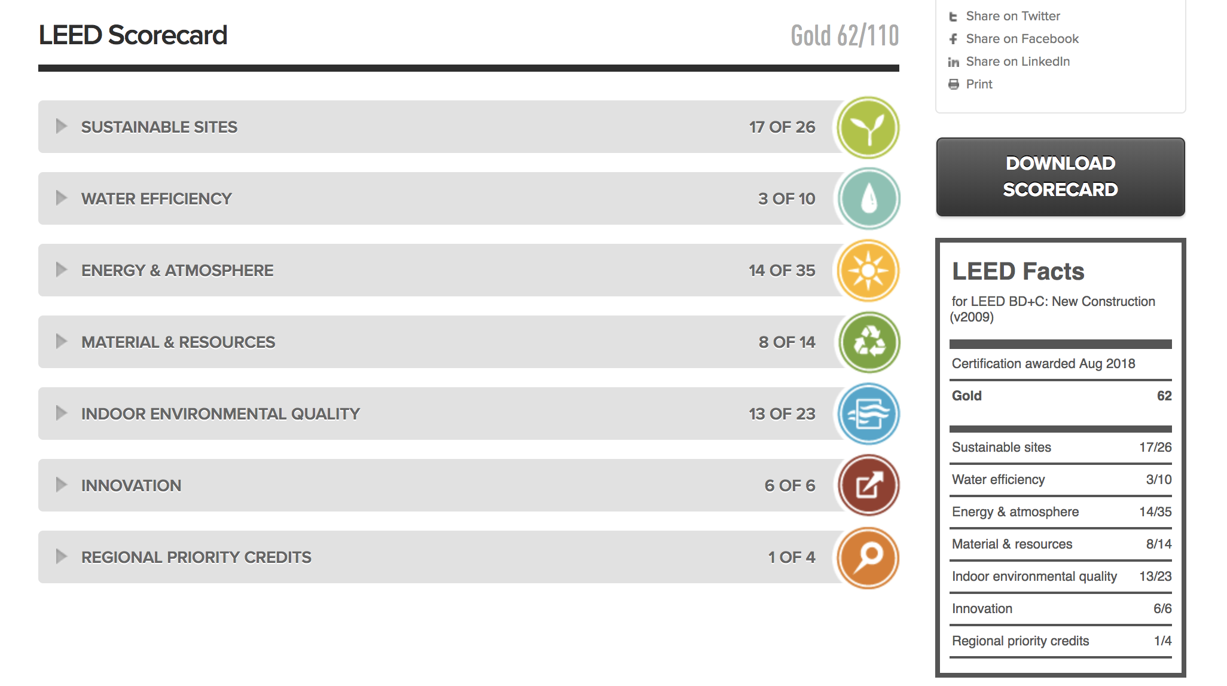Click the Innovation red arrow icon
The image size is (1227, 686).
point(868,486)
